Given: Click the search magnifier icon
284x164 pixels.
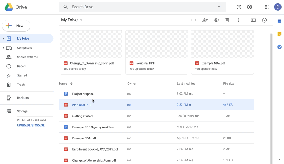Looking at the screenshot, I should (x=65, y=7).
